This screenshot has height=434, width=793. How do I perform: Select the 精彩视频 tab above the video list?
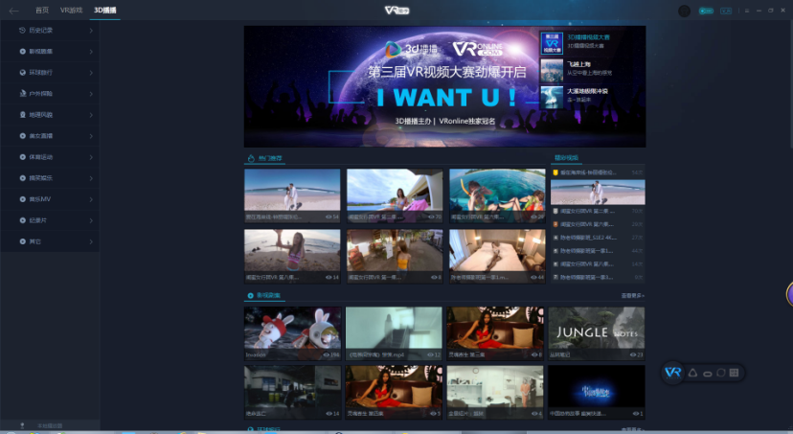[x=567, y=157]
